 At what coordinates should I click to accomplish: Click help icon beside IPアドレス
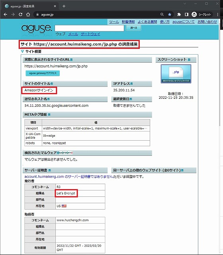131,84
